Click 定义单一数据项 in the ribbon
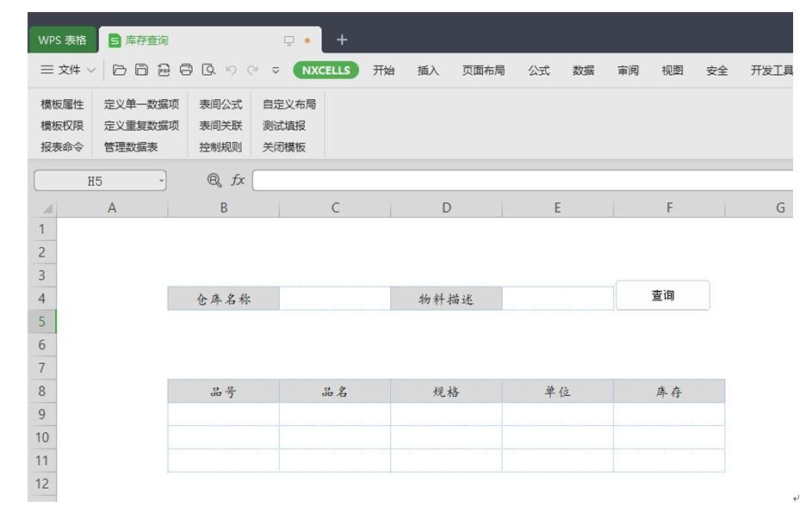The image size is (806, 513). point(141,104)
